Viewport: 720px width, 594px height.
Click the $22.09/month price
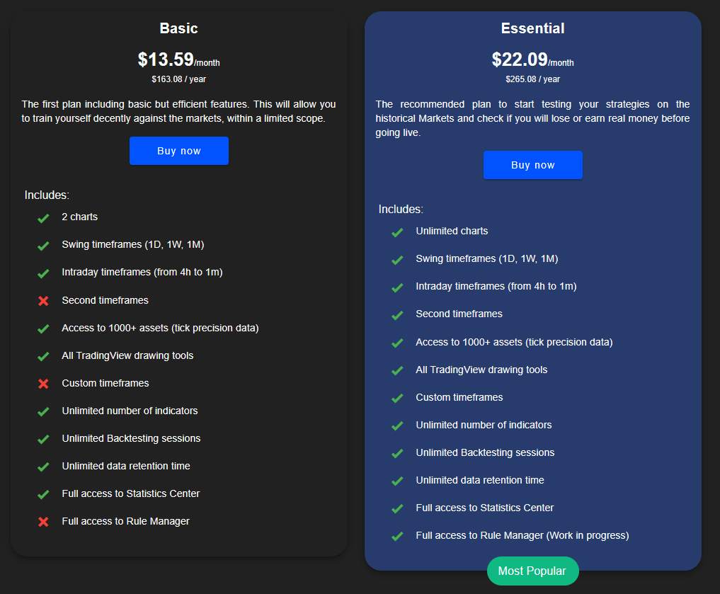click(532, 59)
